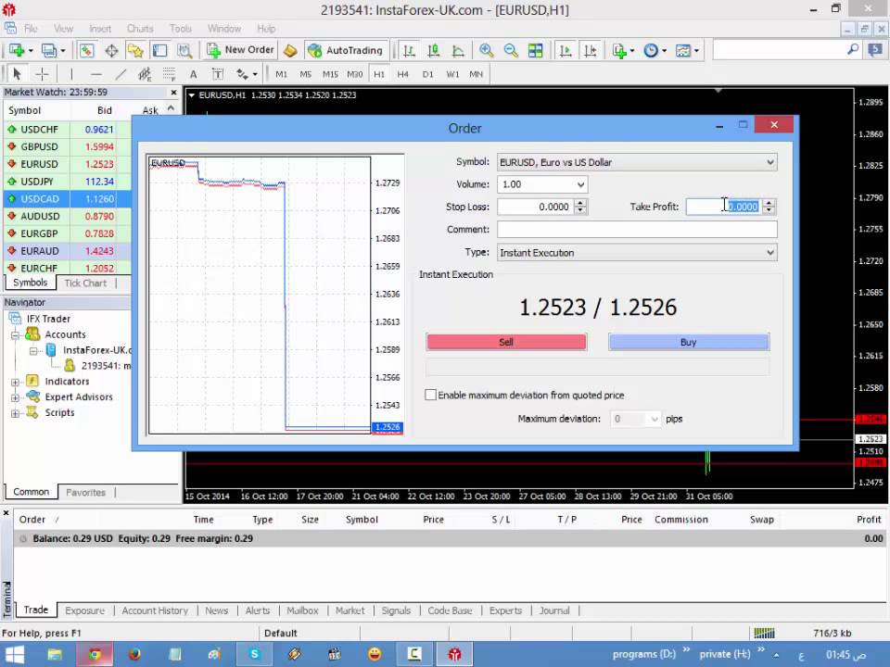Toggle AutoTrading on the toolbar
This screenshot has width=890, height=667.
tap(347, 50)
